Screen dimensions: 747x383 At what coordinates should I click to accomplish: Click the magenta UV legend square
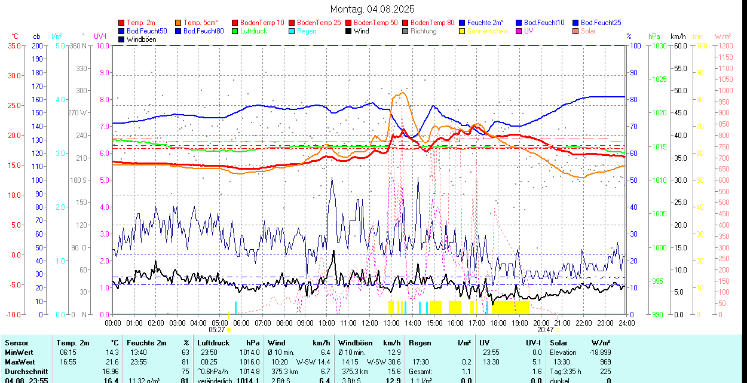point(519,31)
